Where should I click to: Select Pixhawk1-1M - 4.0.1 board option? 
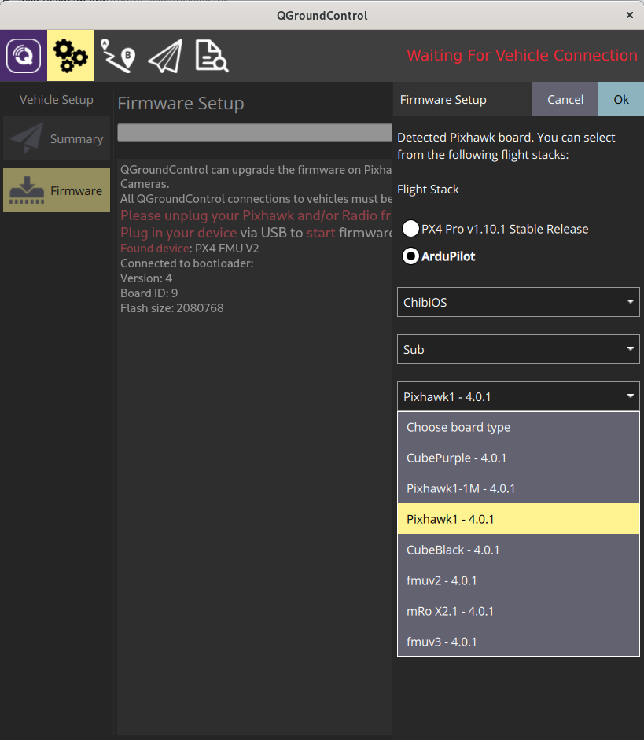[518, 488]
